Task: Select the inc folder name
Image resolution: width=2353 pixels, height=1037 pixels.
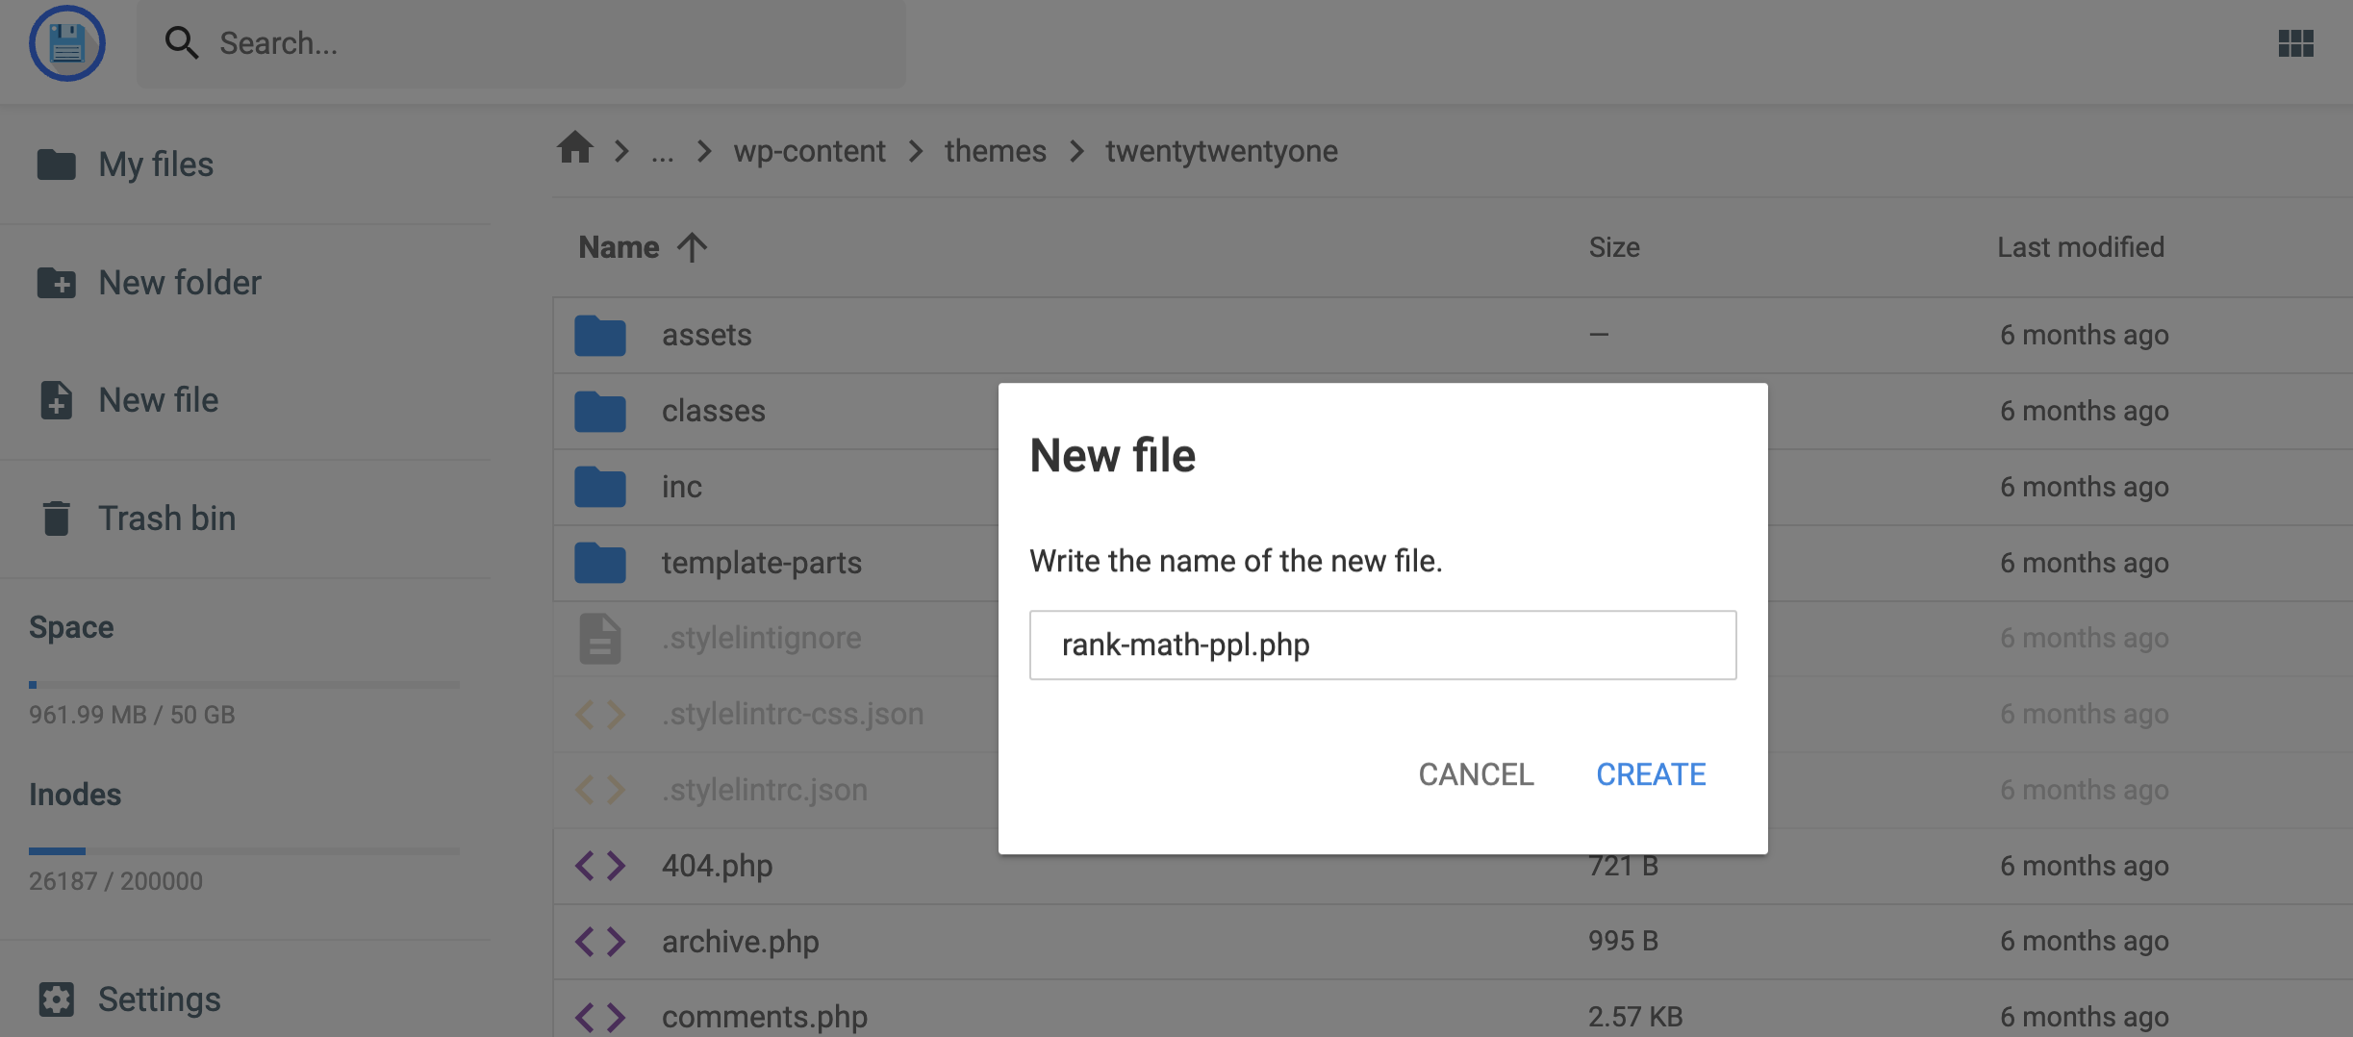Action: (681, 487)
